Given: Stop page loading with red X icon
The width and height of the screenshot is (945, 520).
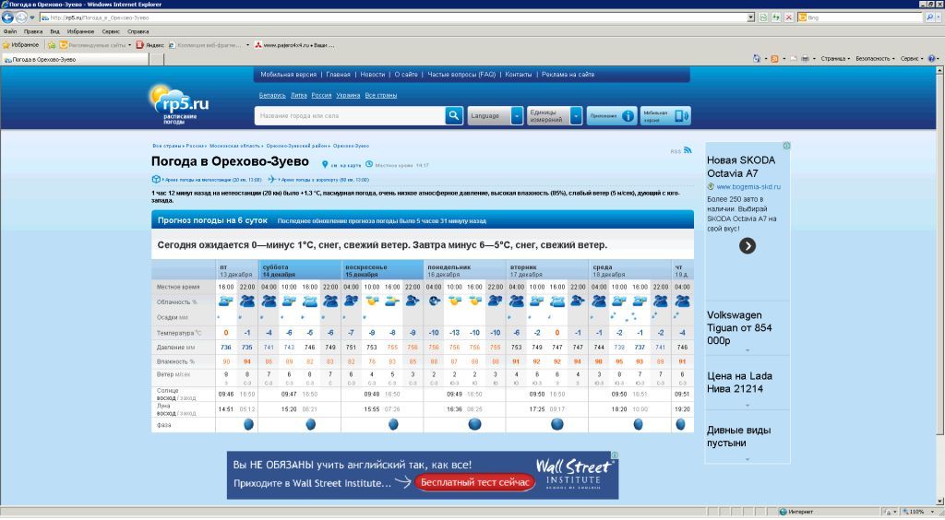Looking at the screenshot, I should 787,18.
